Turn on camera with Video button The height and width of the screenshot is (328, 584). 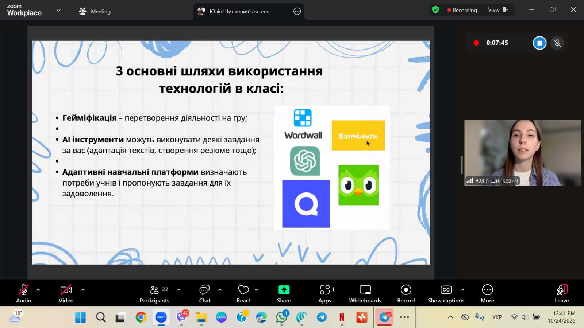point(66,293)
